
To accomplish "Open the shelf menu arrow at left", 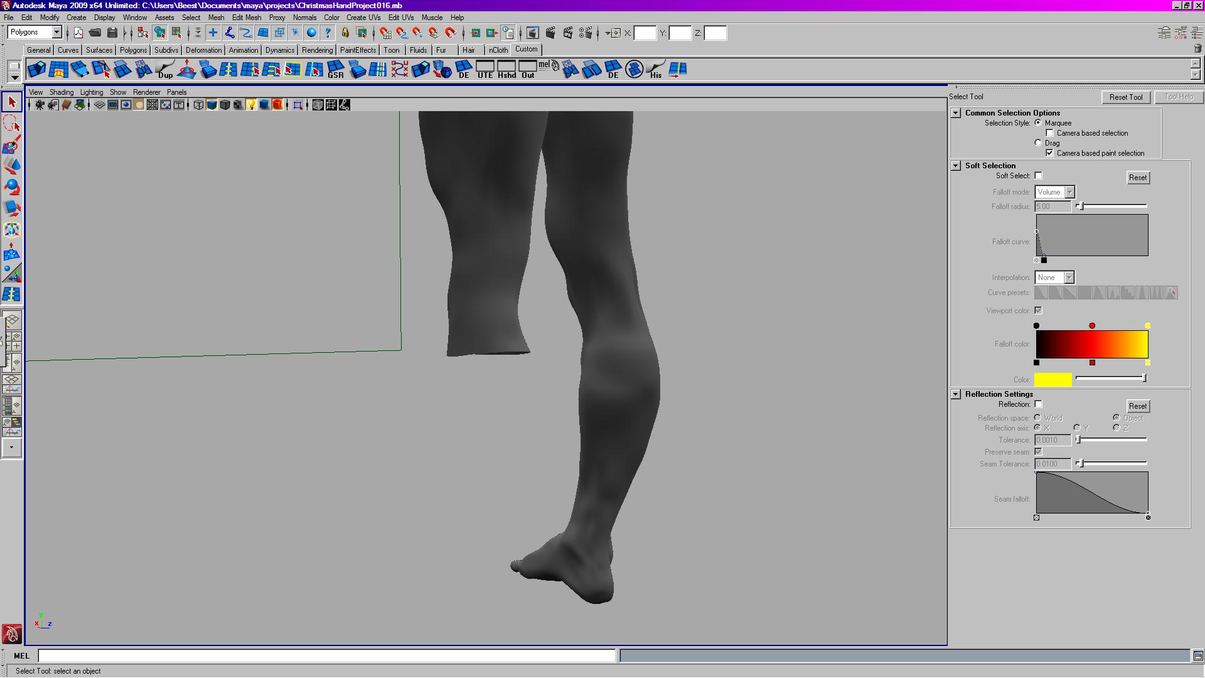I will (x=14, y=78).
